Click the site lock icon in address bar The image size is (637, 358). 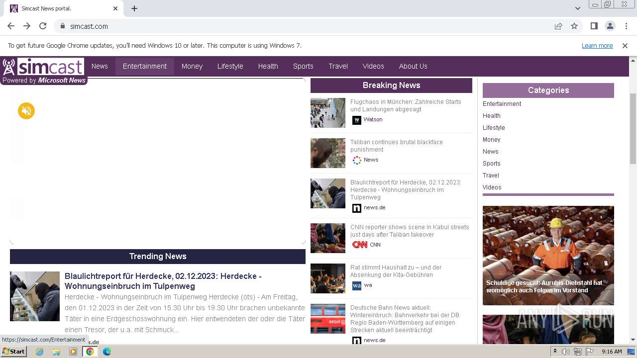coord(63,26)
